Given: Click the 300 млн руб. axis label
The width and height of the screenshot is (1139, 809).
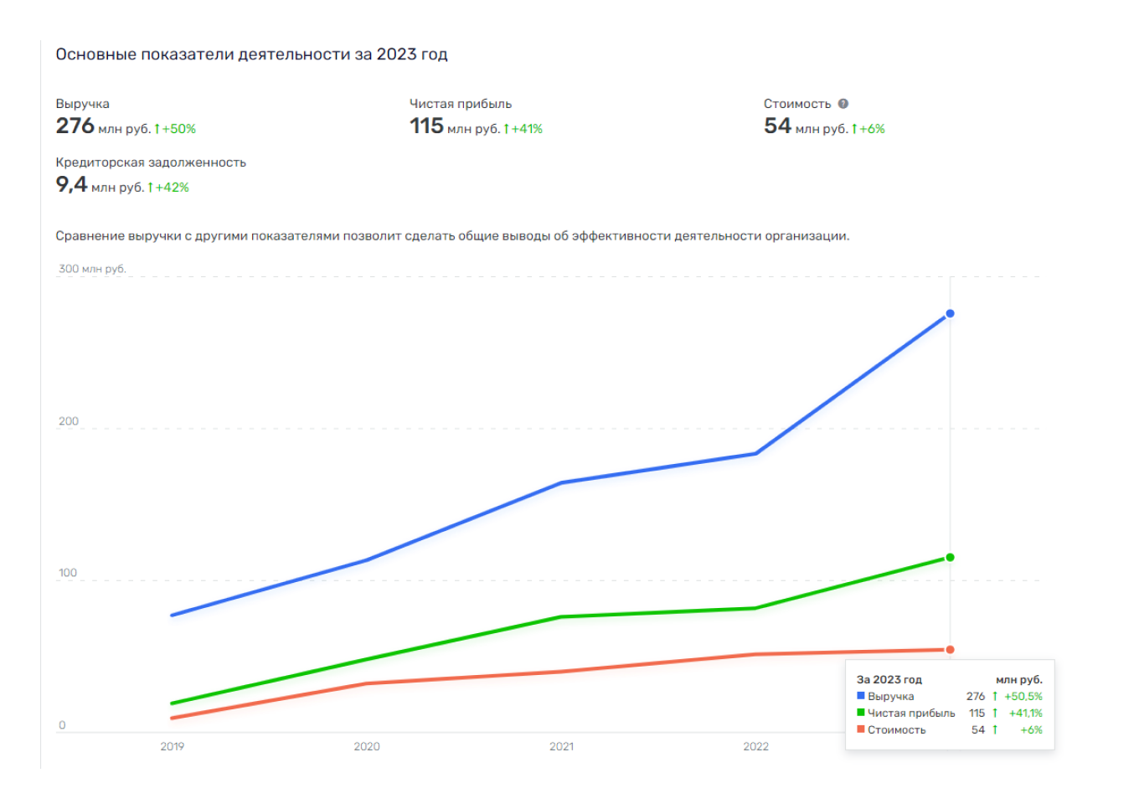Looking at the screenshot, I should click(x=92, y=269).
